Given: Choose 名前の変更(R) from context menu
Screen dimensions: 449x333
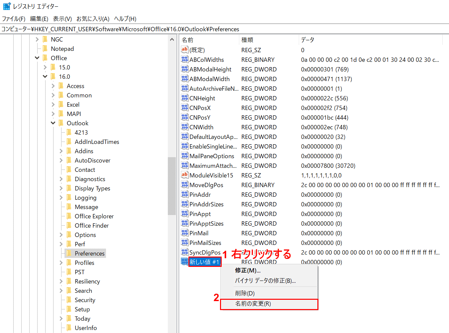Looking at the screenshot, I should [253, 304].
